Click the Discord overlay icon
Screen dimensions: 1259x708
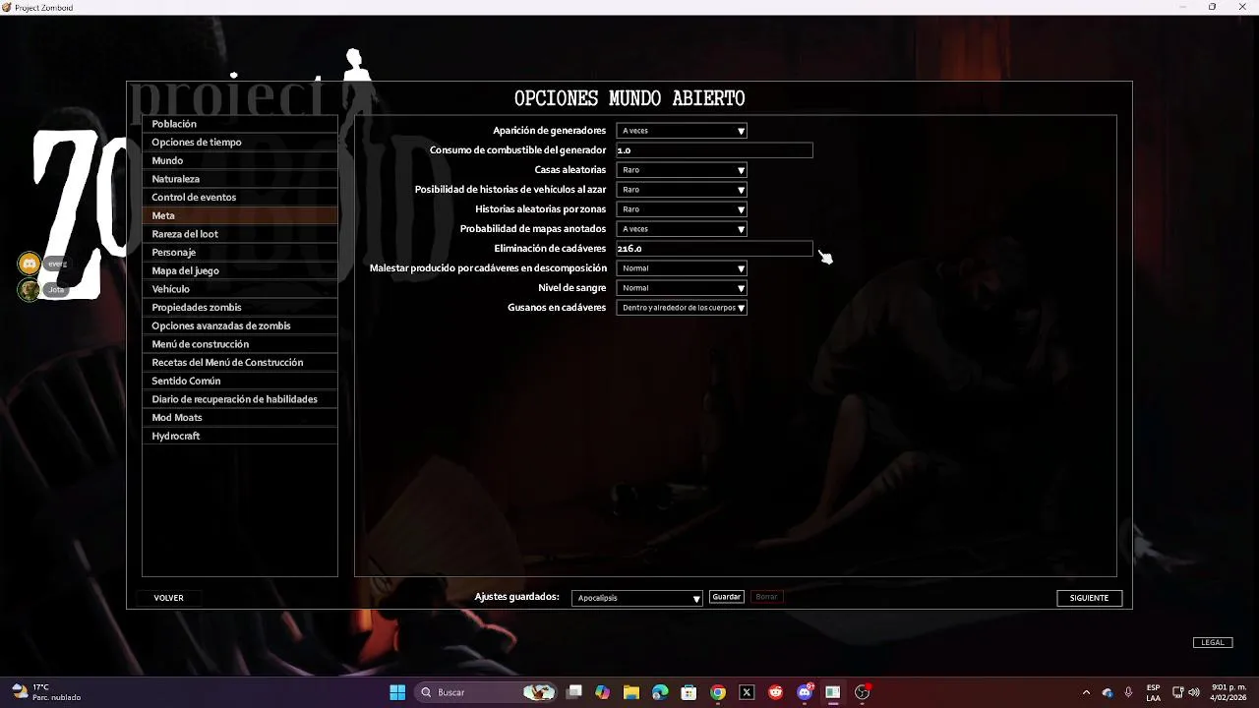(30, 264)
